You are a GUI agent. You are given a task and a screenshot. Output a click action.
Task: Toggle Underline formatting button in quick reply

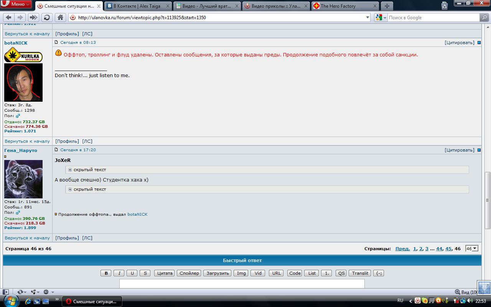point(132,273)
